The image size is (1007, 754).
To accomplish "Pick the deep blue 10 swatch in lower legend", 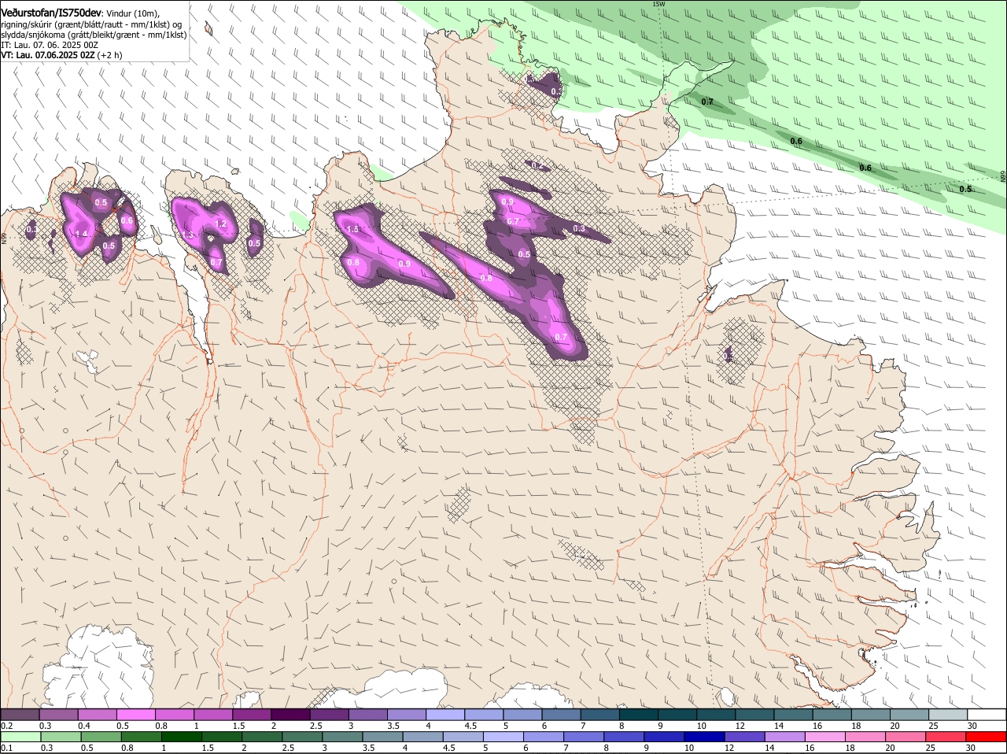I will pyautogui.click(x=703, y=737).
